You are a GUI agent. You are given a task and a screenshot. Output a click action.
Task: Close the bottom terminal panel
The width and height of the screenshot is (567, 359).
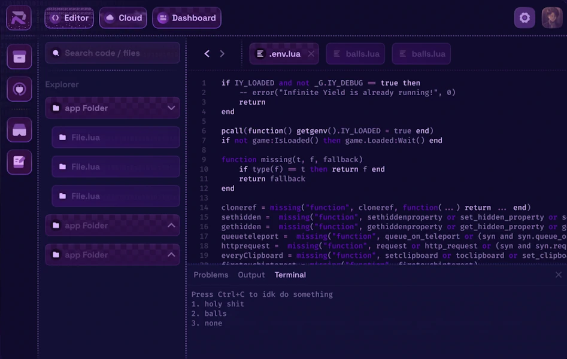pyautogui.click(x=558, y=275)
